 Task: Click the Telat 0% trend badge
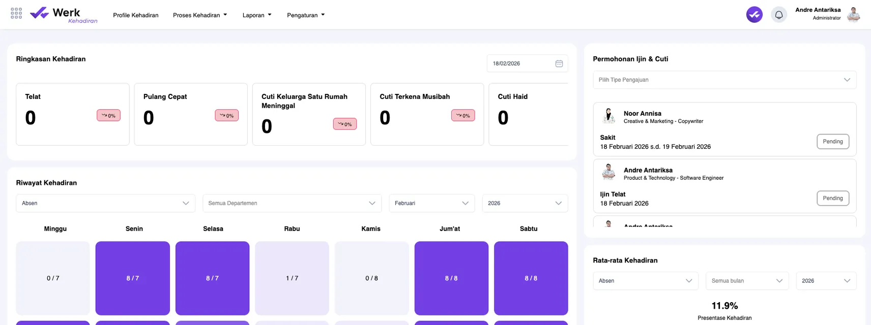(x=108, y=115)
